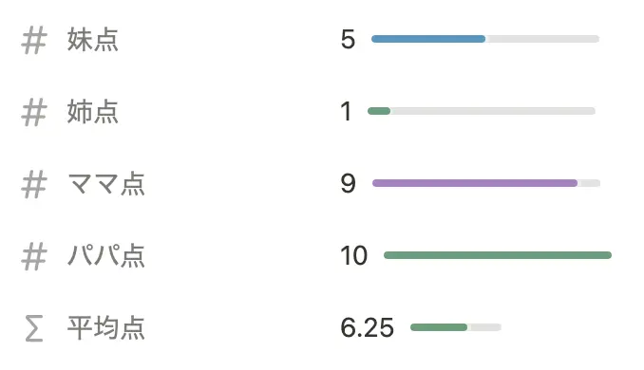Click the number icon beside 姉点
The width and height of the screenshot is (644, 370).
tap(33, 112)
